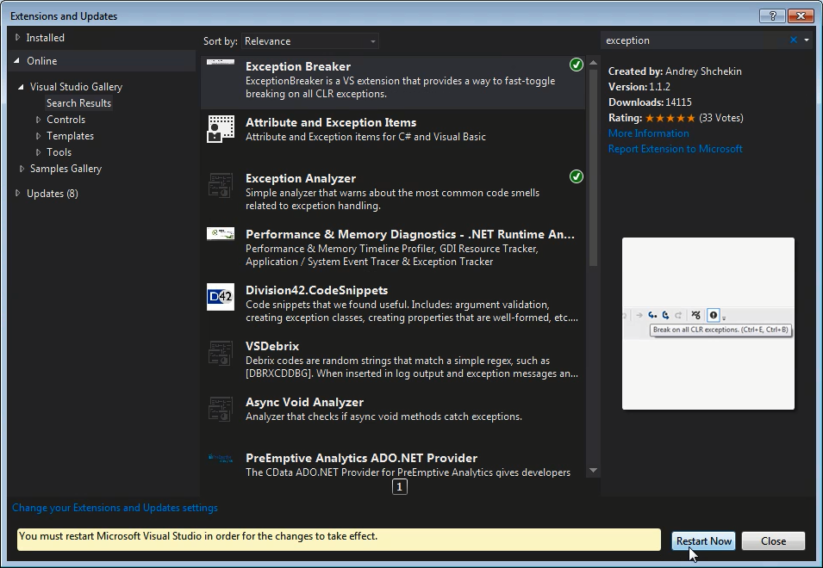Click the Close button
The image size is (823, 568).
[x=773, y=540]
